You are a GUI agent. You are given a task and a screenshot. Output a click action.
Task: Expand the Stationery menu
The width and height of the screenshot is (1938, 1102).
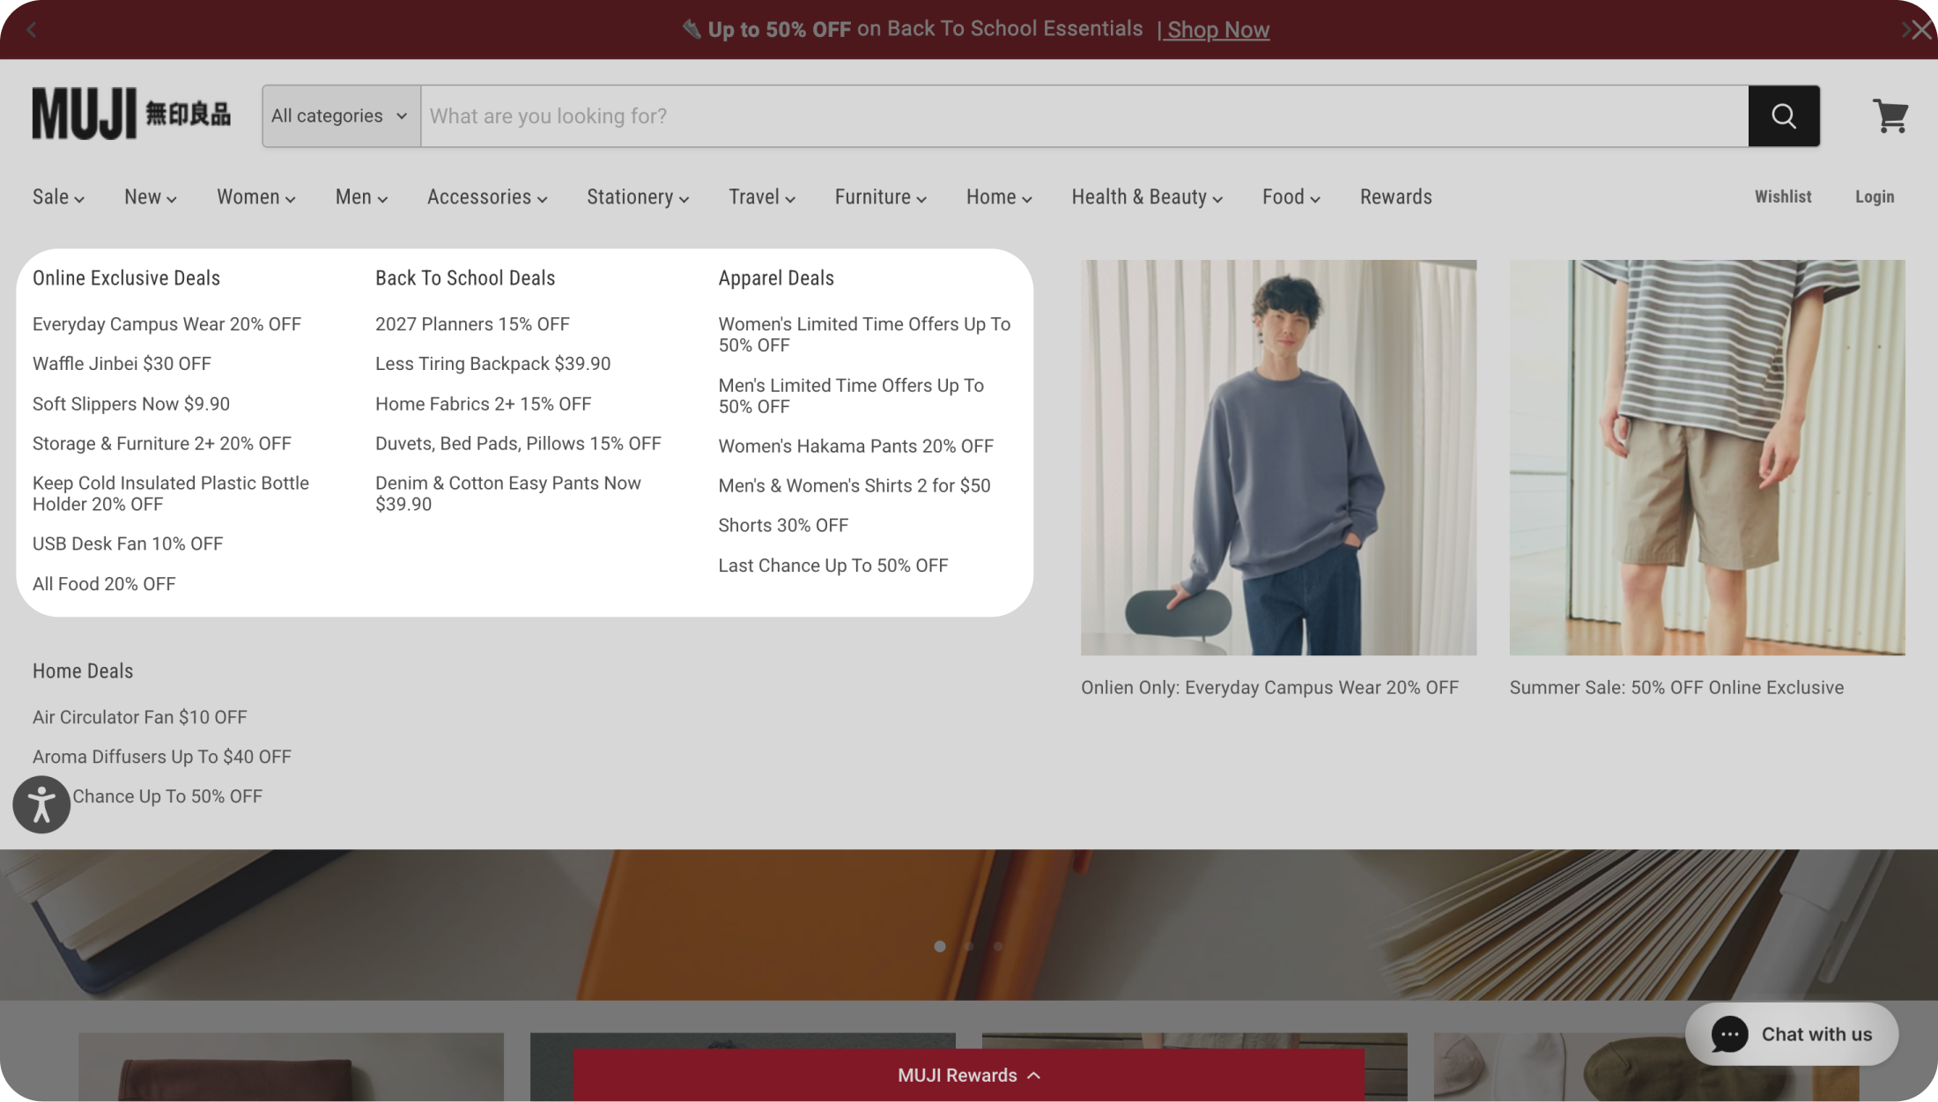[638, 196]
